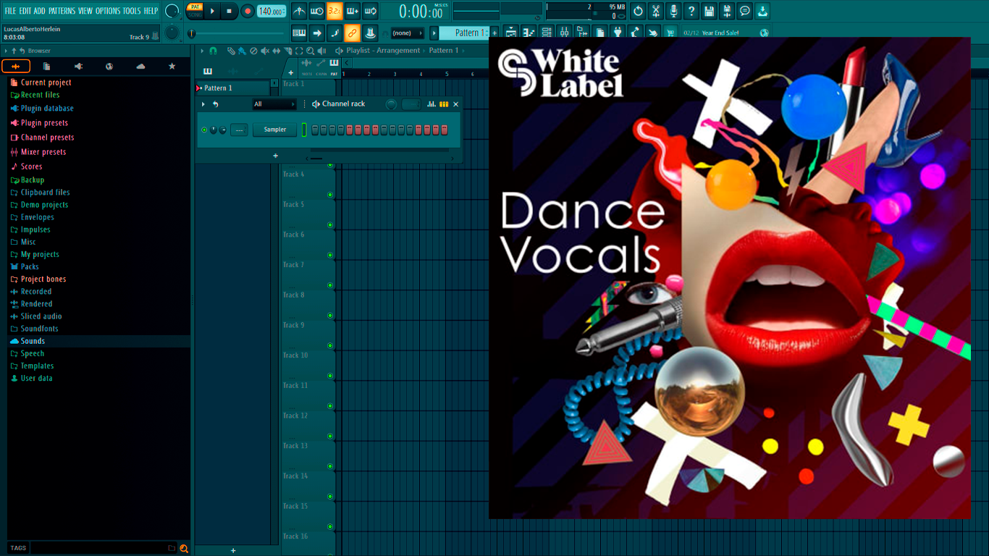Open the Browser options arrow
Screen dimensions: 989x556
[x=6, y=51]
